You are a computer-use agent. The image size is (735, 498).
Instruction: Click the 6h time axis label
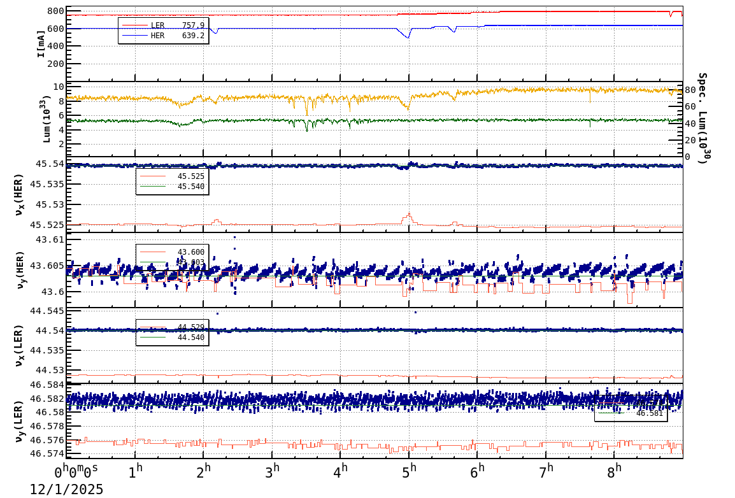[x=478, y=471]
